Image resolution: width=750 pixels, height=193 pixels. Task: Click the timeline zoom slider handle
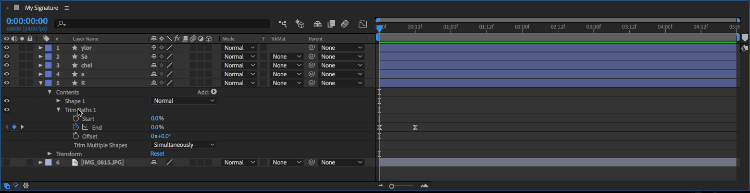(x=392, y=186)
